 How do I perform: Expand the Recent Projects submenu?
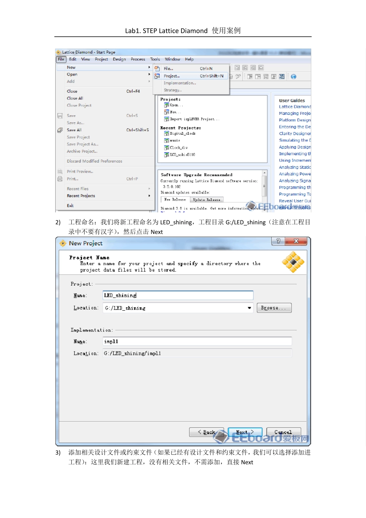click(149, 196)
